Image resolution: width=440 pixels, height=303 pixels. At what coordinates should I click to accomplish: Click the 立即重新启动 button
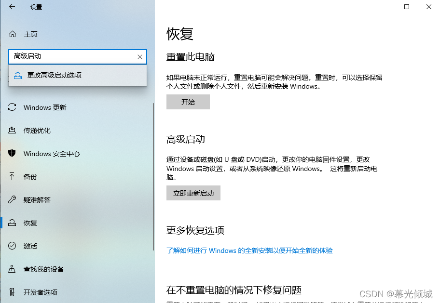193,193
